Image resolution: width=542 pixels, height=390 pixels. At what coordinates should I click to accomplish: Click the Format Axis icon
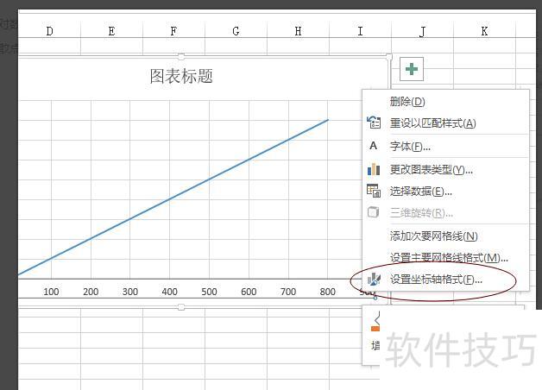374,279
